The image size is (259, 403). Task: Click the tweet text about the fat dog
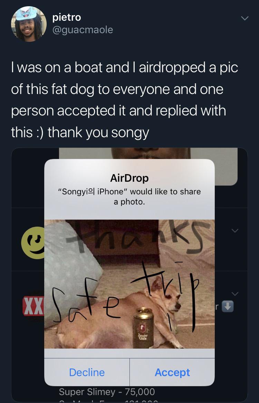pos(125,100)
